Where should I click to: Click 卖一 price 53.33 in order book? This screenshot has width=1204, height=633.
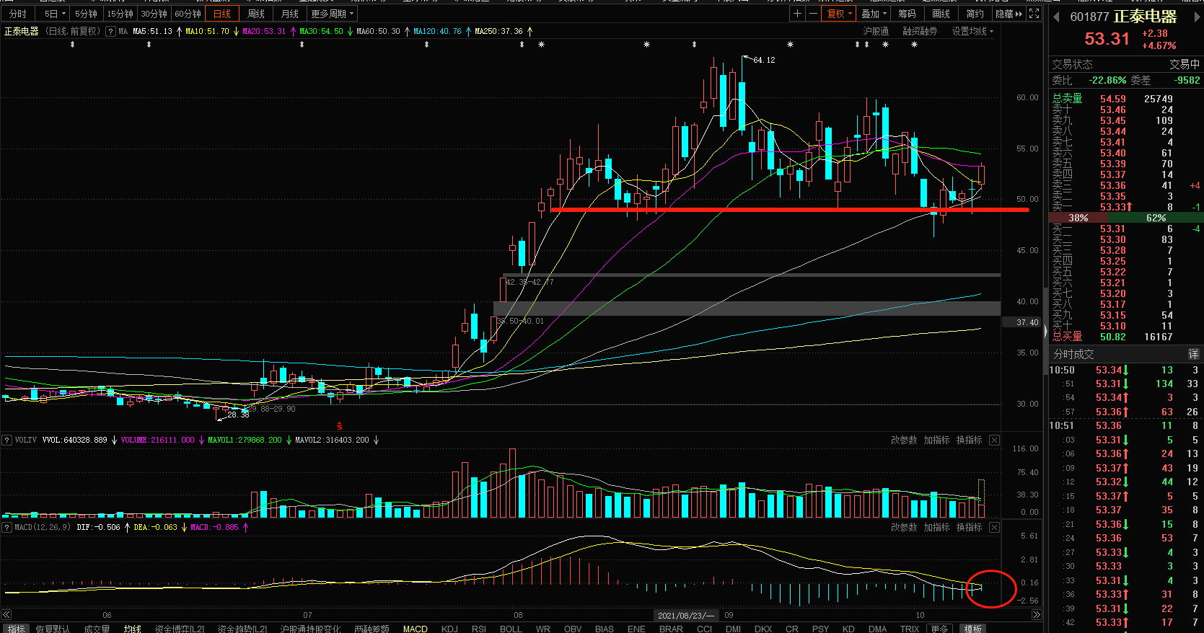pos(1113,207)
